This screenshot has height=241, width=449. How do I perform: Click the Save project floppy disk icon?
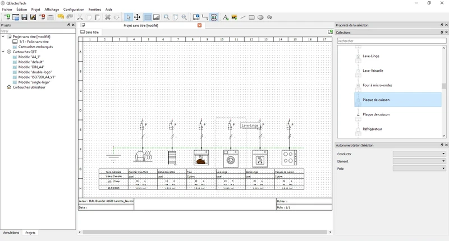[25, 17]
